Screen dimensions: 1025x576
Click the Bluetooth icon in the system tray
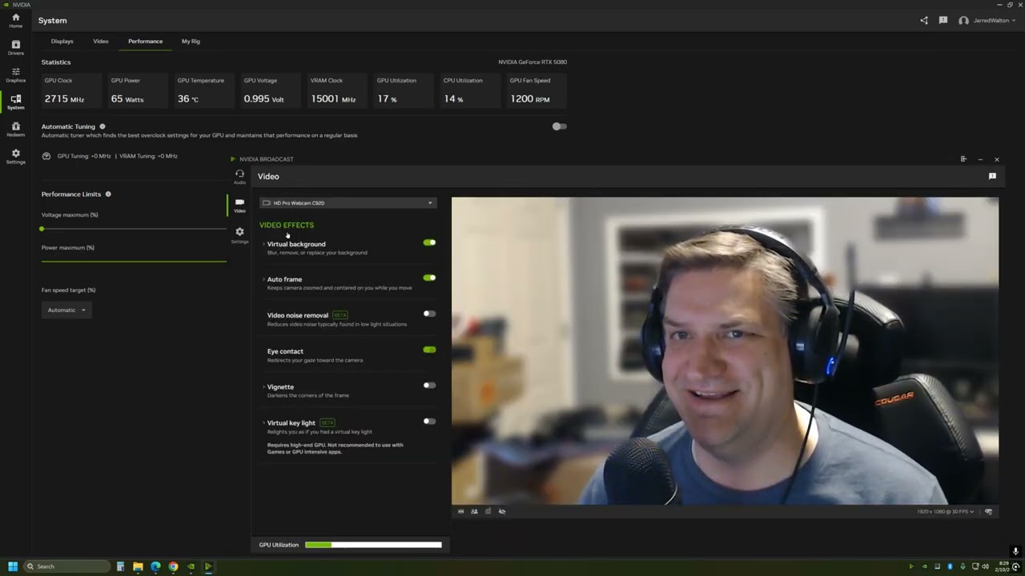[951, 566]
